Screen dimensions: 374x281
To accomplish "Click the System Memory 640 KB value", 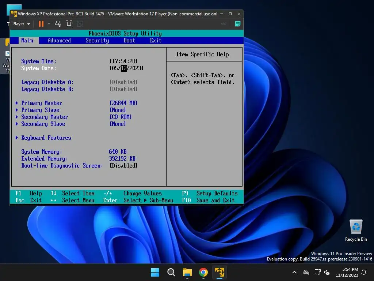I will click(x=118, y=151).
